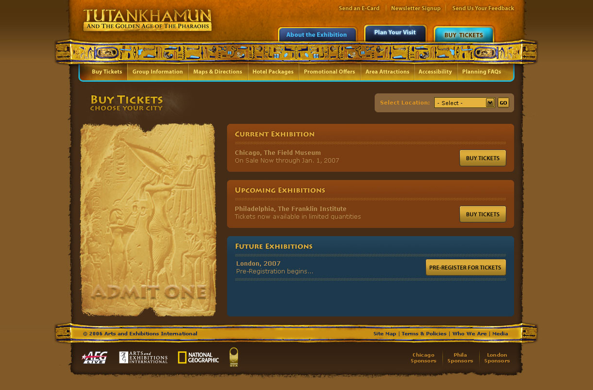This screenshot has width=593, height=390.
Task: Switch to the Plan Your Visit tab
Action: 395,33
